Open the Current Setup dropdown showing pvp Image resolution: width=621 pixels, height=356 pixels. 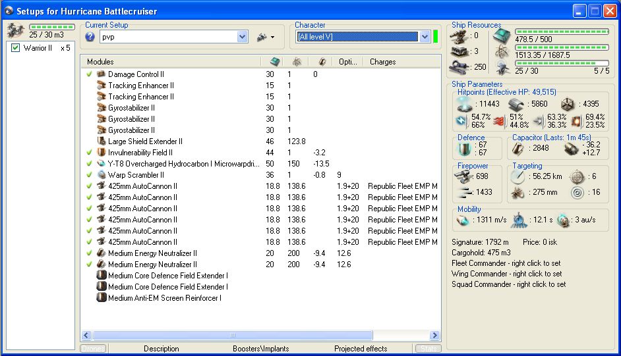242,37
